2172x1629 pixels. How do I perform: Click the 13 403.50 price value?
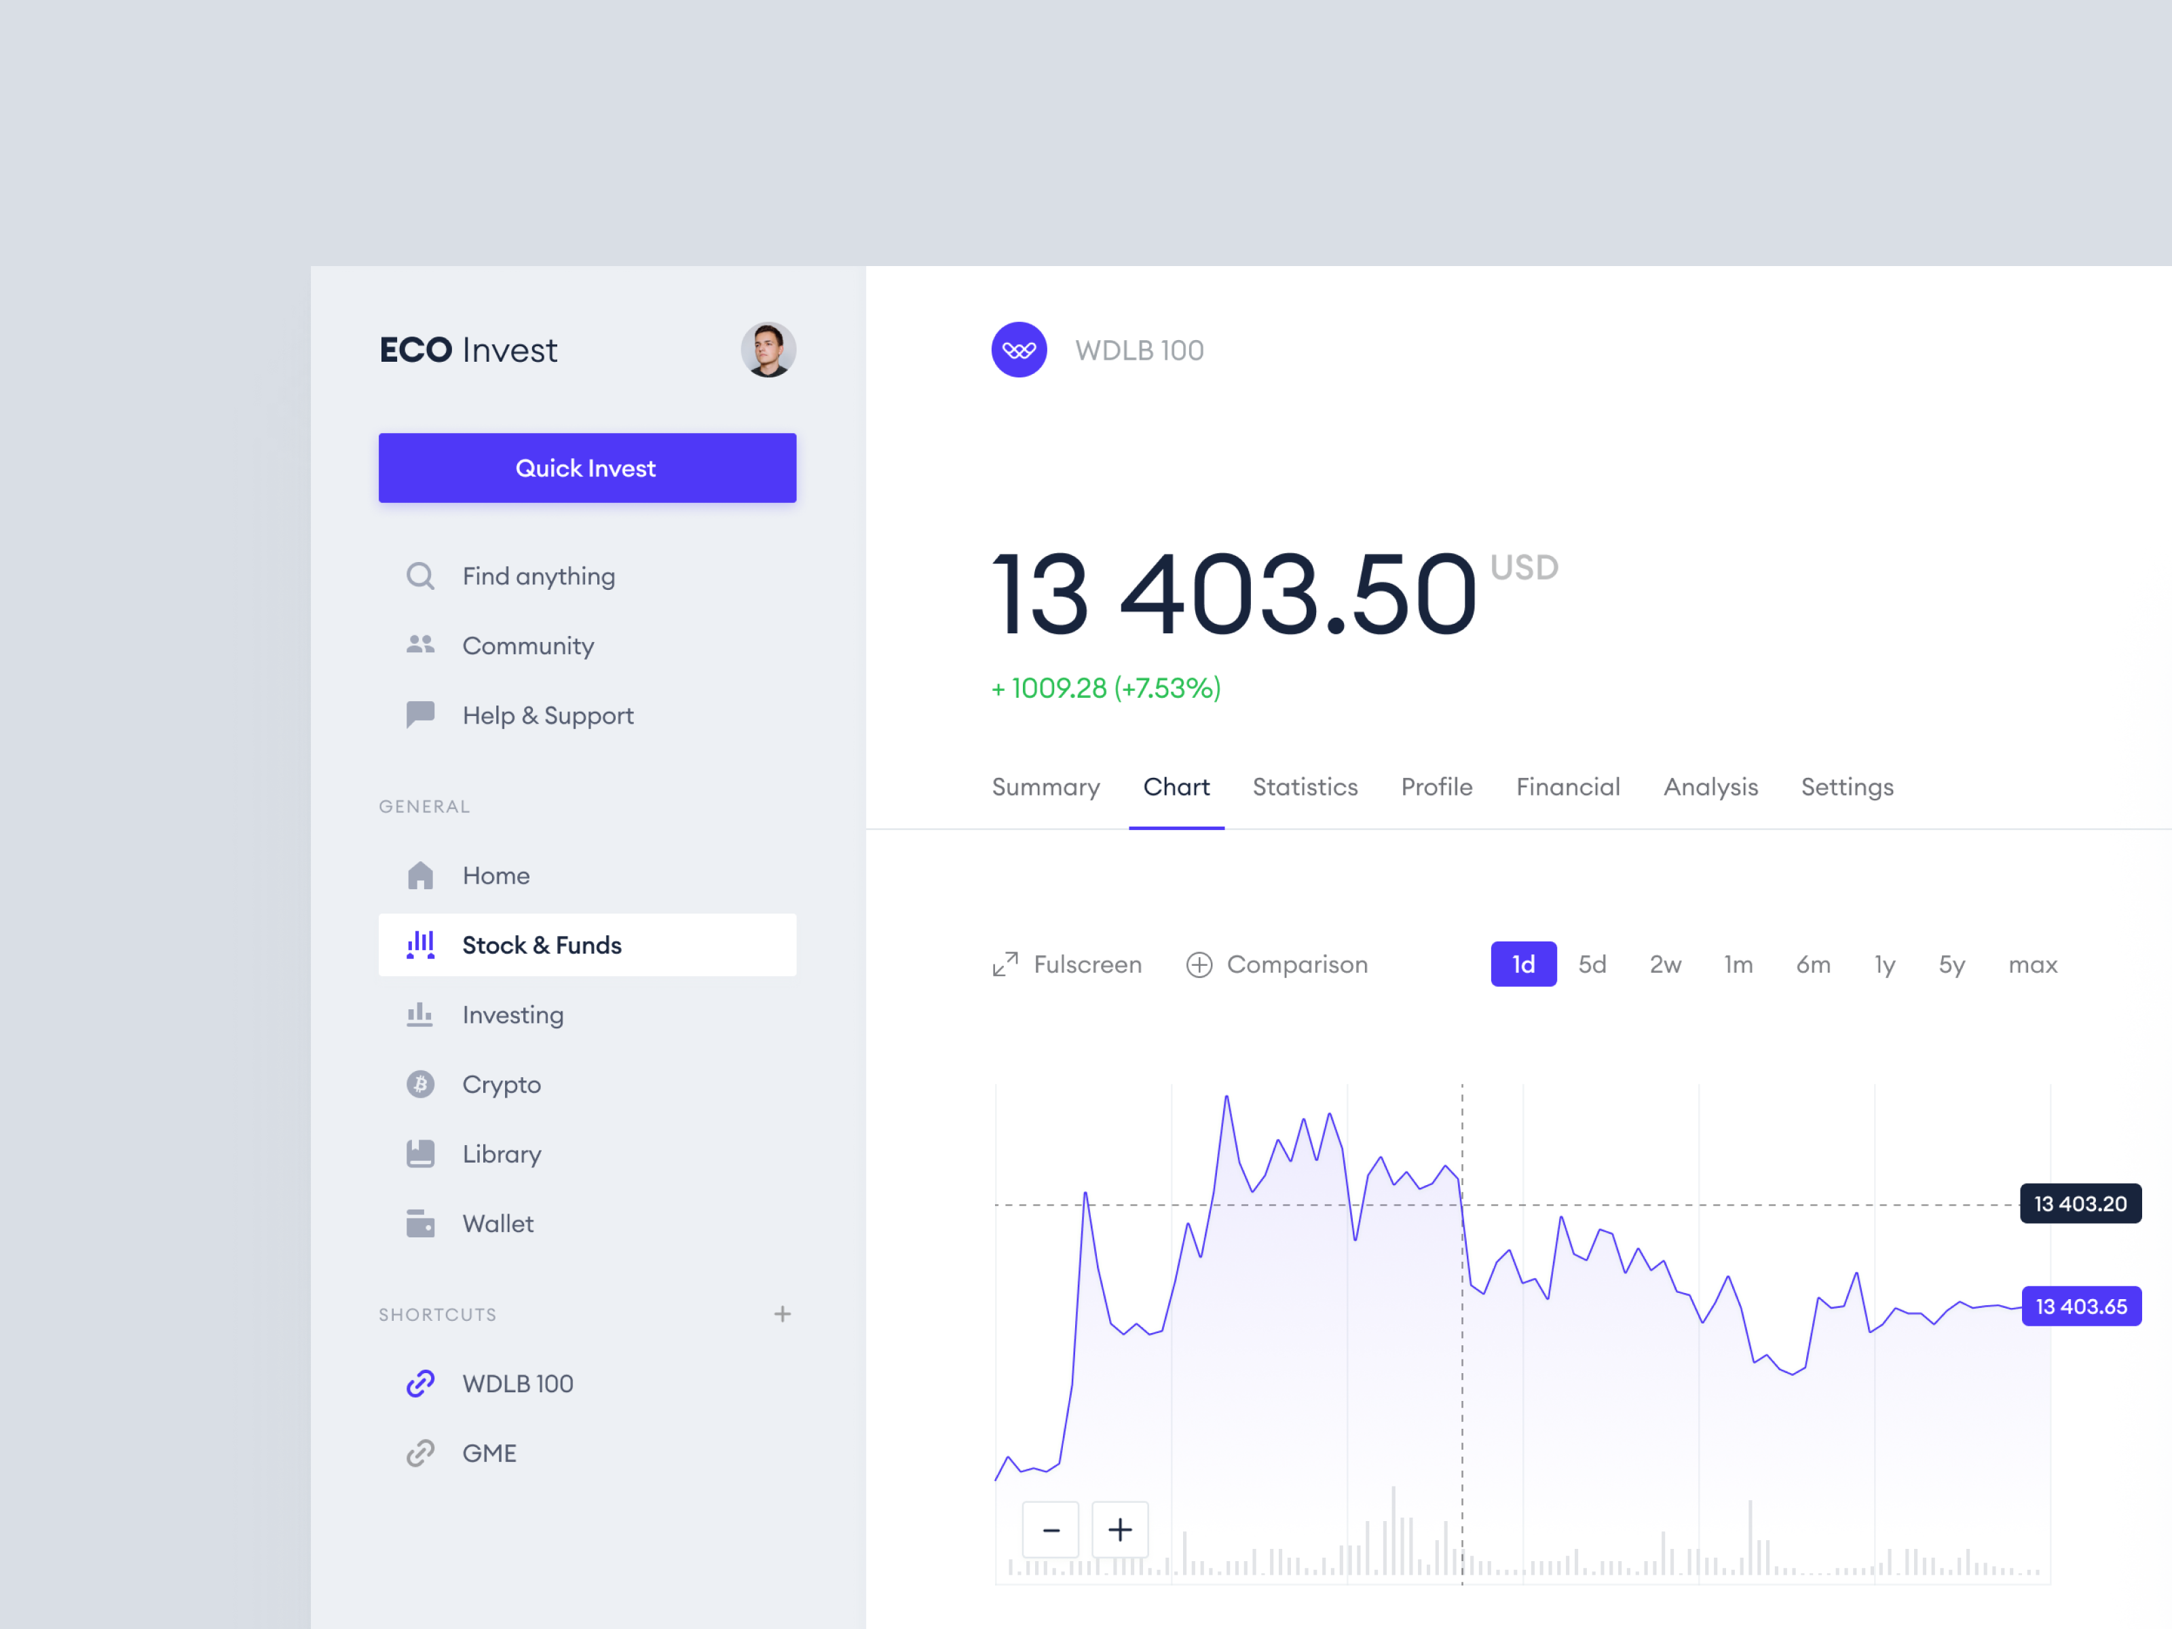[1234, 594]
